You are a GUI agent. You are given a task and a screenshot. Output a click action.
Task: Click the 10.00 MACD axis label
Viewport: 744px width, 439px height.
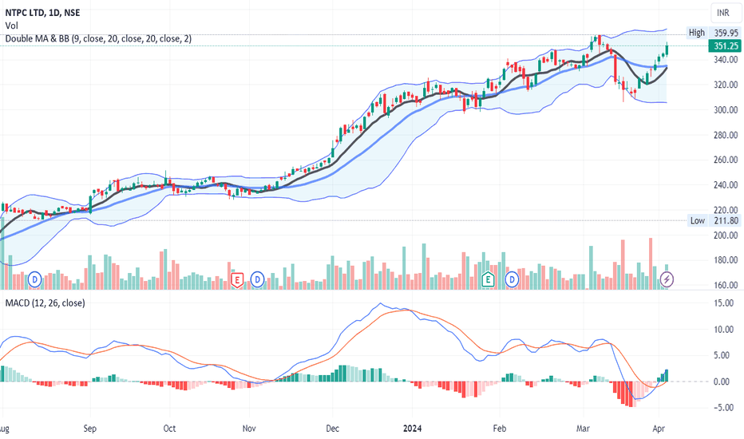pos(723,330)
